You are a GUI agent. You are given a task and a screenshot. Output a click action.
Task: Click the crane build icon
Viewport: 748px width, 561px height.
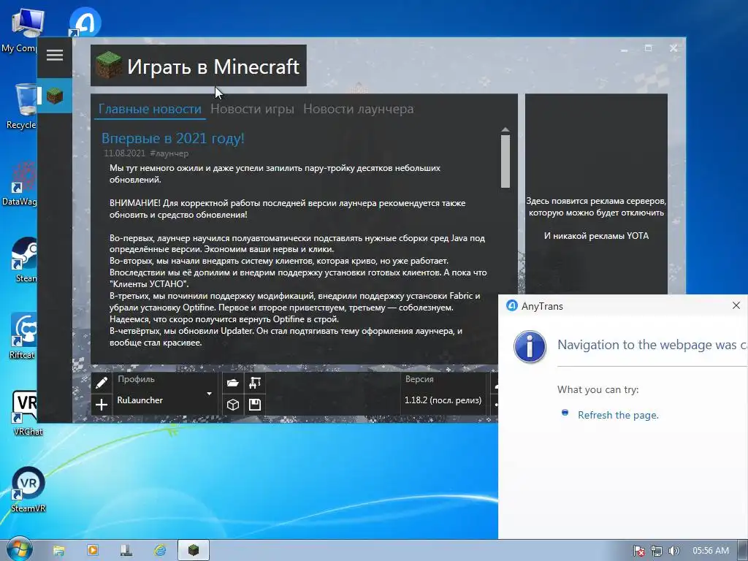[x=255, y=383]
